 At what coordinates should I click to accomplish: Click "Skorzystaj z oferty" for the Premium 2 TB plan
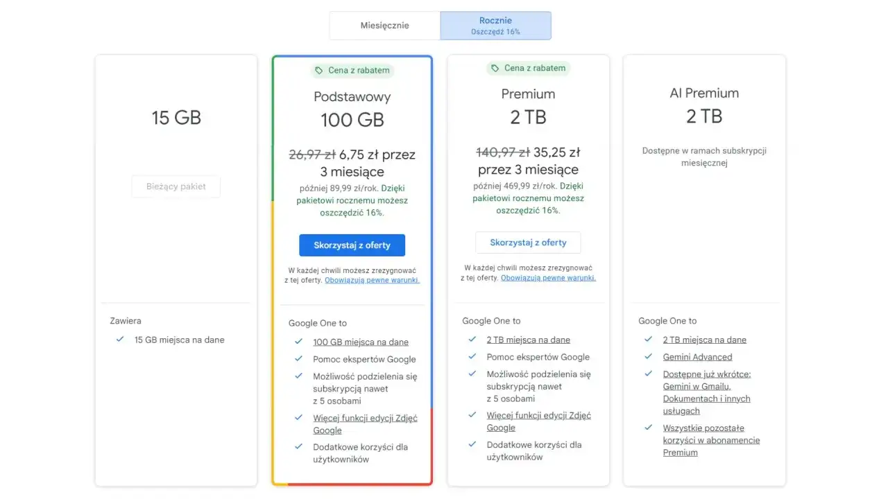tap(528, 243)
